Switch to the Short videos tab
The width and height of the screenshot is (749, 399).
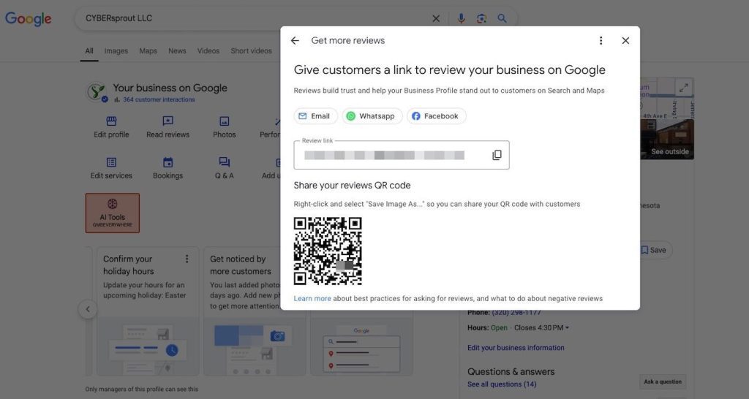coord(252,50)
